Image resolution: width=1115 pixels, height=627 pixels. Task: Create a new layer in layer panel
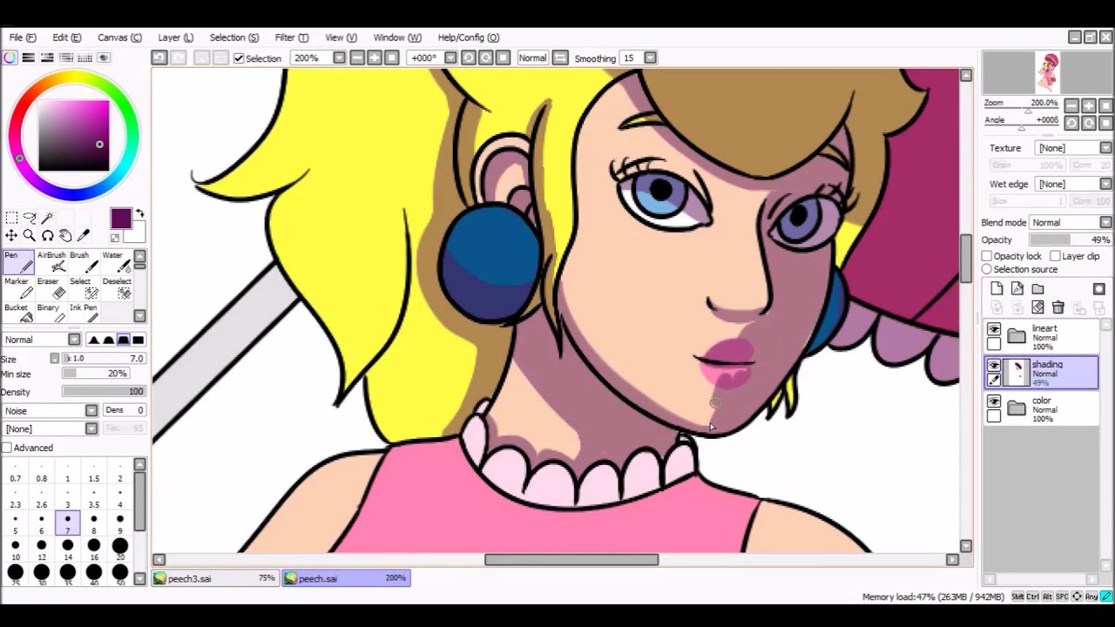pyautogui.click(x=997, y=289)
